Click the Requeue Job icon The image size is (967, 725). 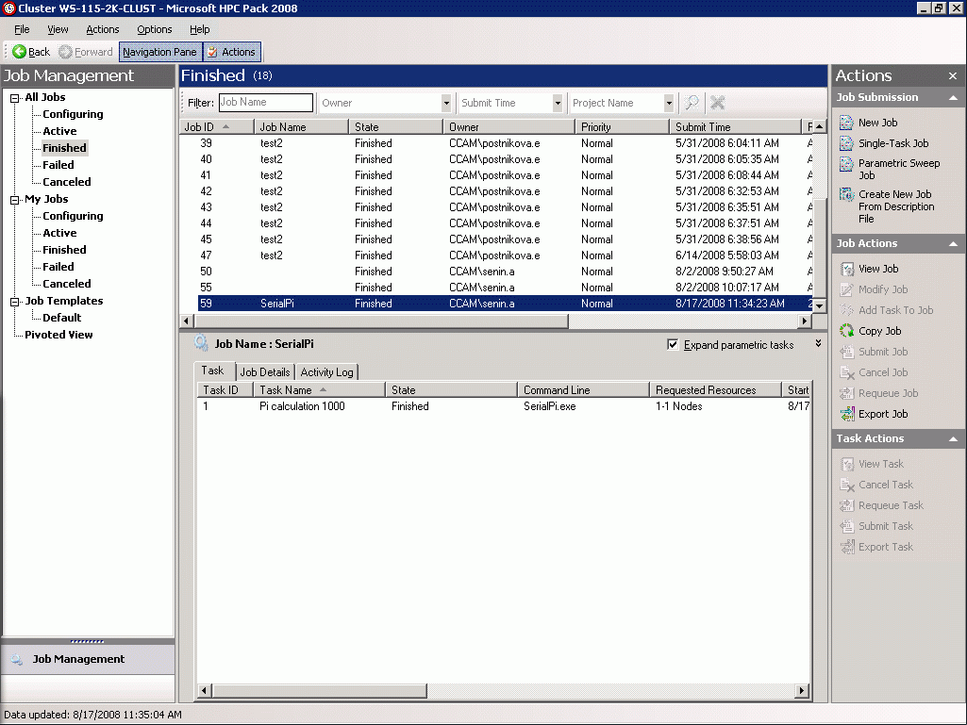tap(847, 393)
